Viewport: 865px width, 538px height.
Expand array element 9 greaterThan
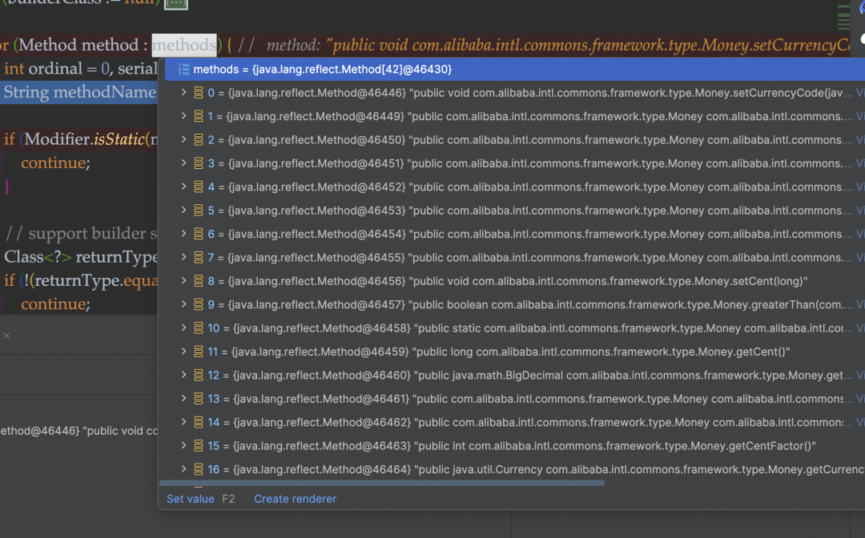pos(183,304)
